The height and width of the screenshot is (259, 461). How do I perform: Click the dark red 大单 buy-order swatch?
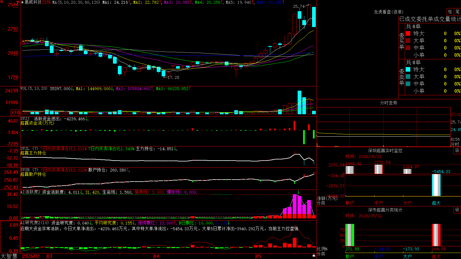pos(408,41)
